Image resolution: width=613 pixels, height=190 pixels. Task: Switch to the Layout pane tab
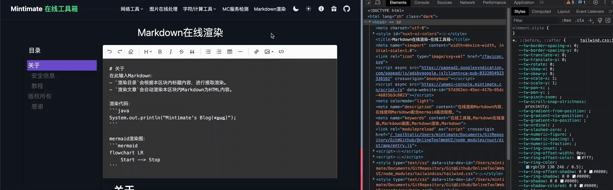(x=563, y=11)
